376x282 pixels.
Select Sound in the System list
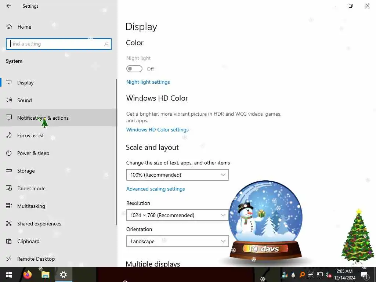[x=58, y=100]
